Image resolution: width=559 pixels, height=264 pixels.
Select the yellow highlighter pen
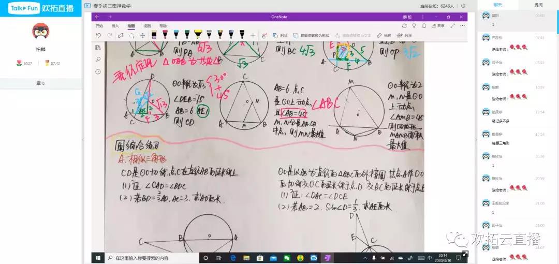click(x=198, y=35)
